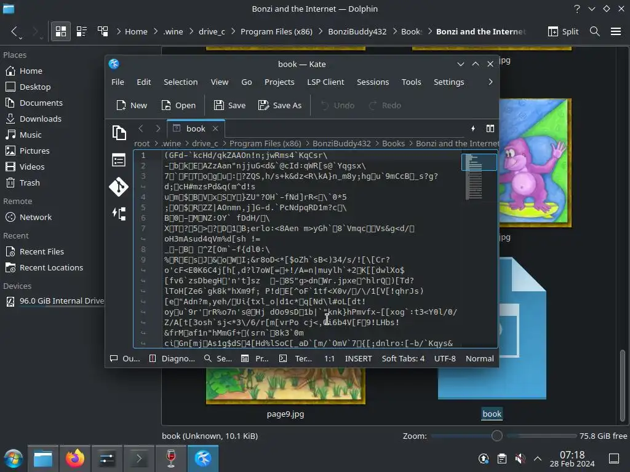Open the Normal syntax mode dropdown
The image size is (630, 472).
click(480, 358)
